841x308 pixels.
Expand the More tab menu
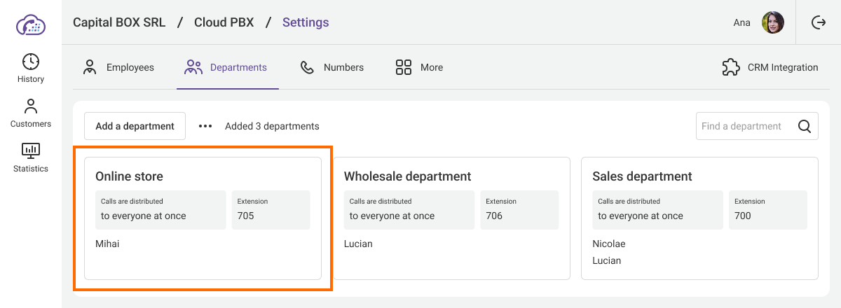coord(419,67)
